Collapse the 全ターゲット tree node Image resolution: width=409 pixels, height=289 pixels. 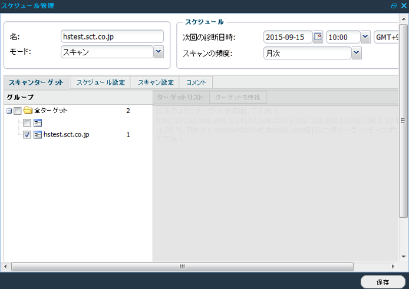(x=9, y=111)
